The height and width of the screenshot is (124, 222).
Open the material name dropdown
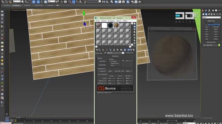point(116,53)
